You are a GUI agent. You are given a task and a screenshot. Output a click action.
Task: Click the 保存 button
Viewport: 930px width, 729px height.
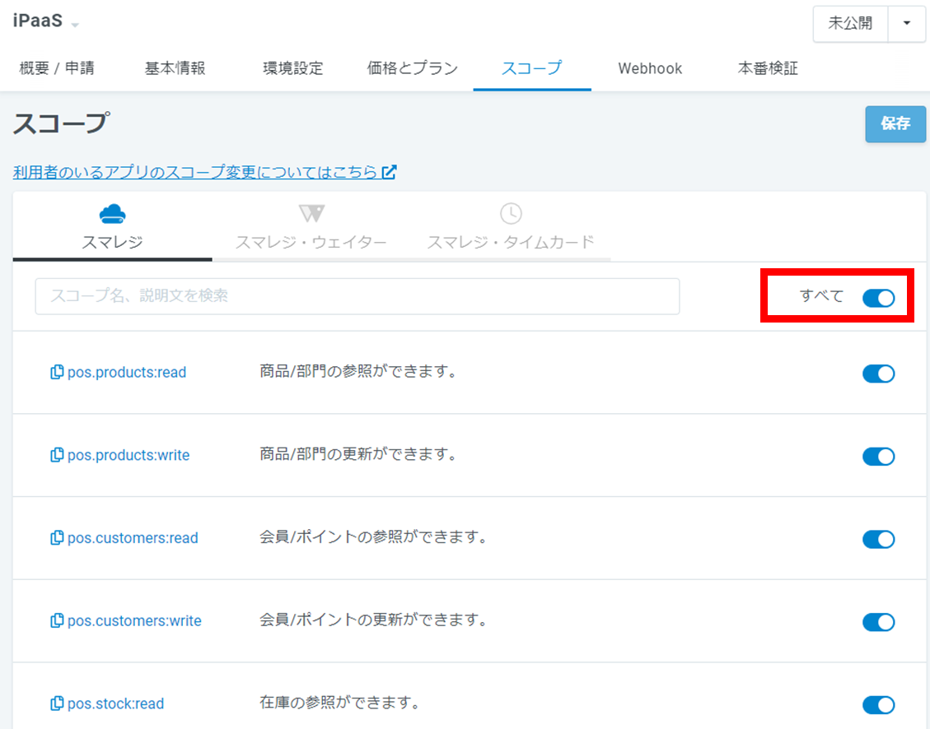[895, 123]
